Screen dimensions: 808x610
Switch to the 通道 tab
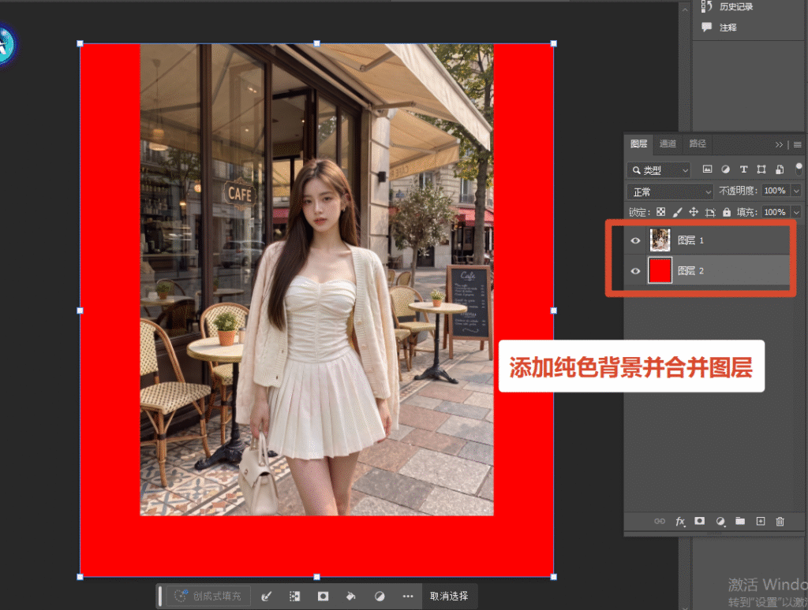(x=668, y=143)
